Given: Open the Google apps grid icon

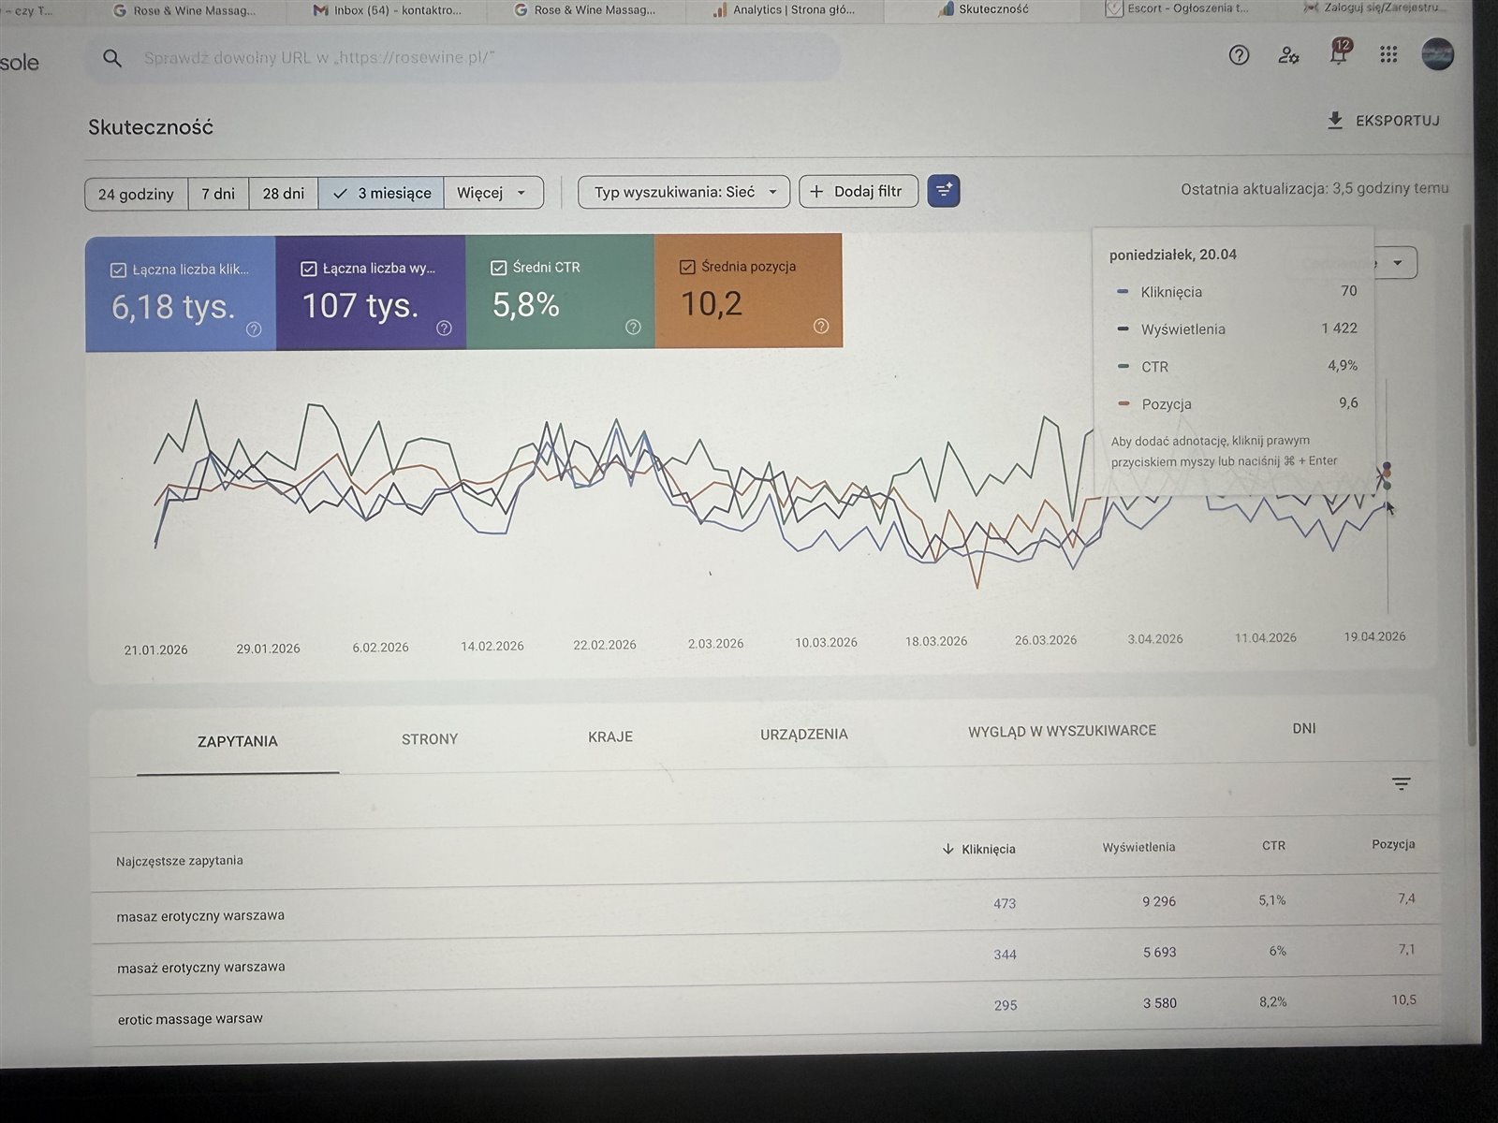Looking at the screenshot, I should (1388, 55).
